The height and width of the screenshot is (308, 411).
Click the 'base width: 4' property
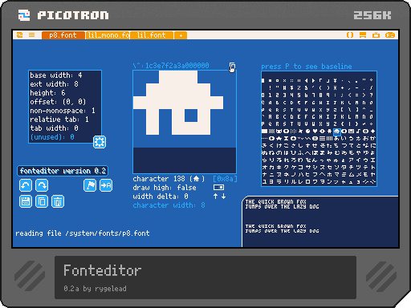pyautogui.click(x=56, y=75)
